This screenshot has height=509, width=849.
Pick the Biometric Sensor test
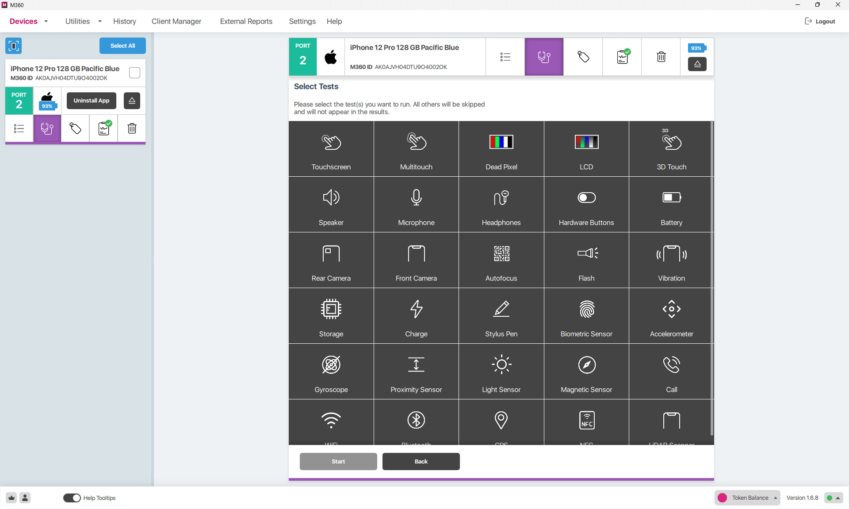pos(586,316)
